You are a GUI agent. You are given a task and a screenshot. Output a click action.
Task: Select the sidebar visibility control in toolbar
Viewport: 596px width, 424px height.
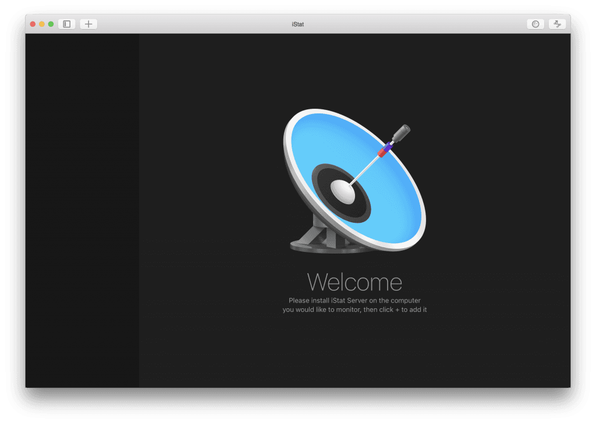click(66, 24)
